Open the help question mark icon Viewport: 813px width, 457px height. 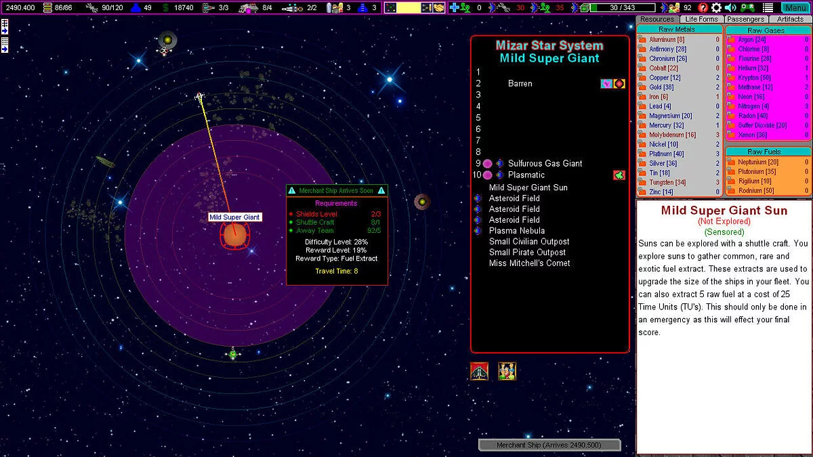[703, 7]
